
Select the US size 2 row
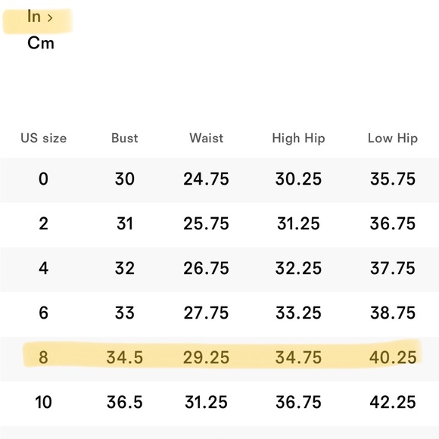tap(219, 225)
